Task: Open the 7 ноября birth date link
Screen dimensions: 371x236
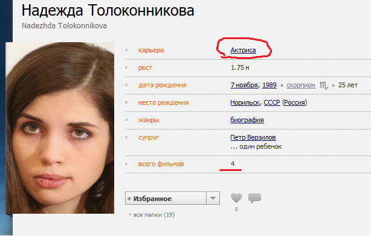Action: point(244,85)
